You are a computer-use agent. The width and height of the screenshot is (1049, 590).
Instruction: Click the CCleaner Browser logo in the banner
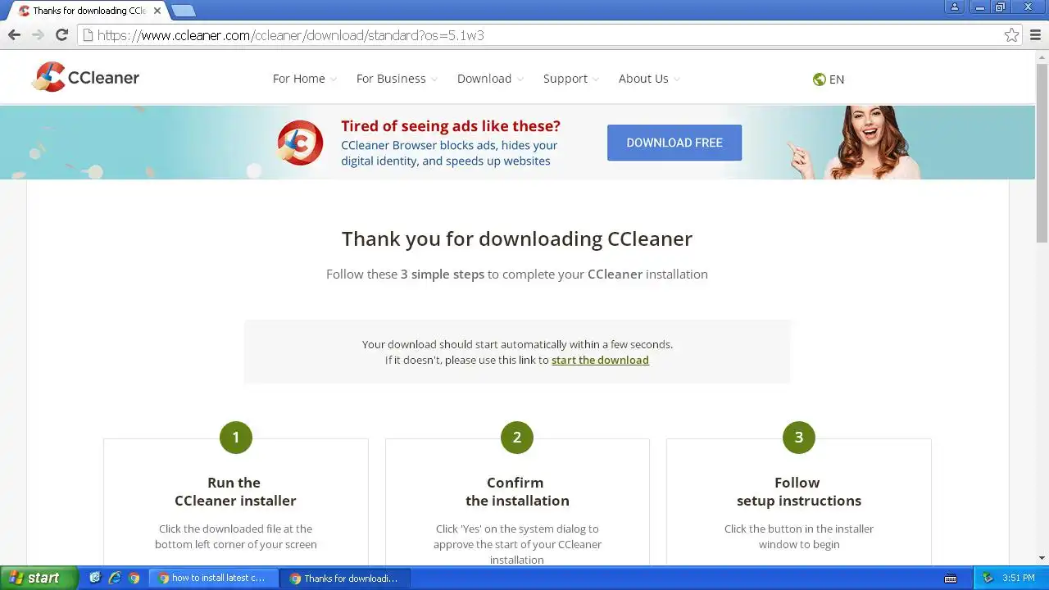tap(300, 143)
